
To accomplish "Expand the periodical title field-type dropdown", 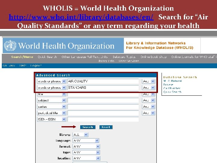I will (52, 113).
